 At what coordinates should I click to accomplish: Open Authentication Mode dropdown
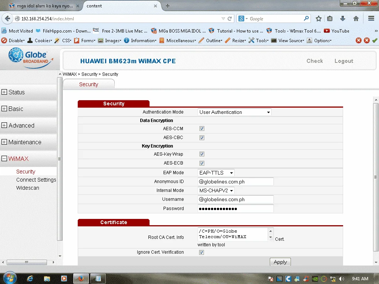pos(234,112)
